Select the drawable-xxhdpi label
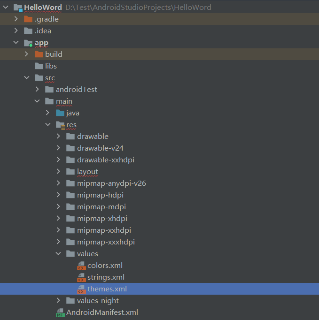 (106, 160)
